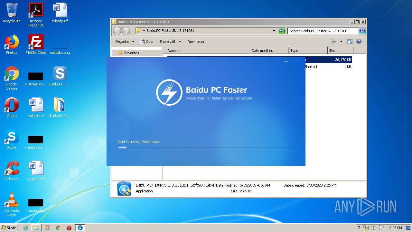Click the Explorer Back navigation button
Viewport: 412px width, 232px height.
[x=117, y=31]
